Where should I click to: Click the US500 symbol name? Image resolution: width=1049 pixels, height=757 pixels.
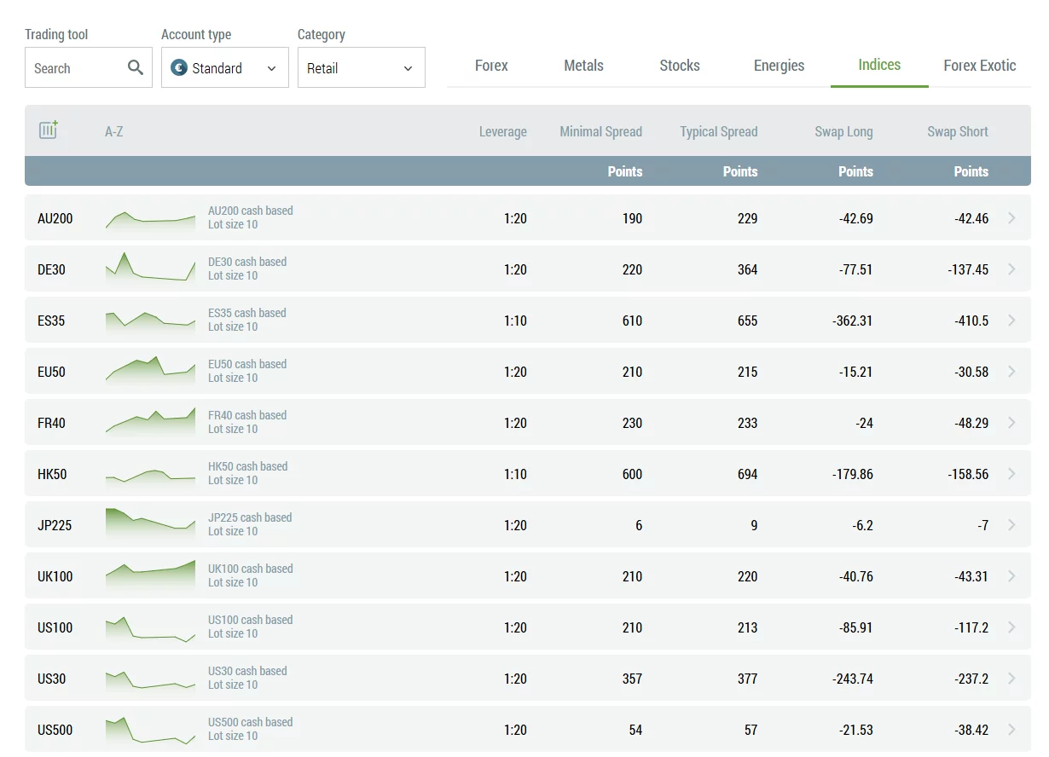[x=55, y=730]
